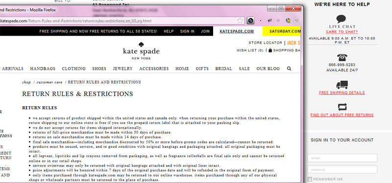Click the free returns arrows icon
The height and width of the screenshot is (183, 392).
(x=342, y=107)
